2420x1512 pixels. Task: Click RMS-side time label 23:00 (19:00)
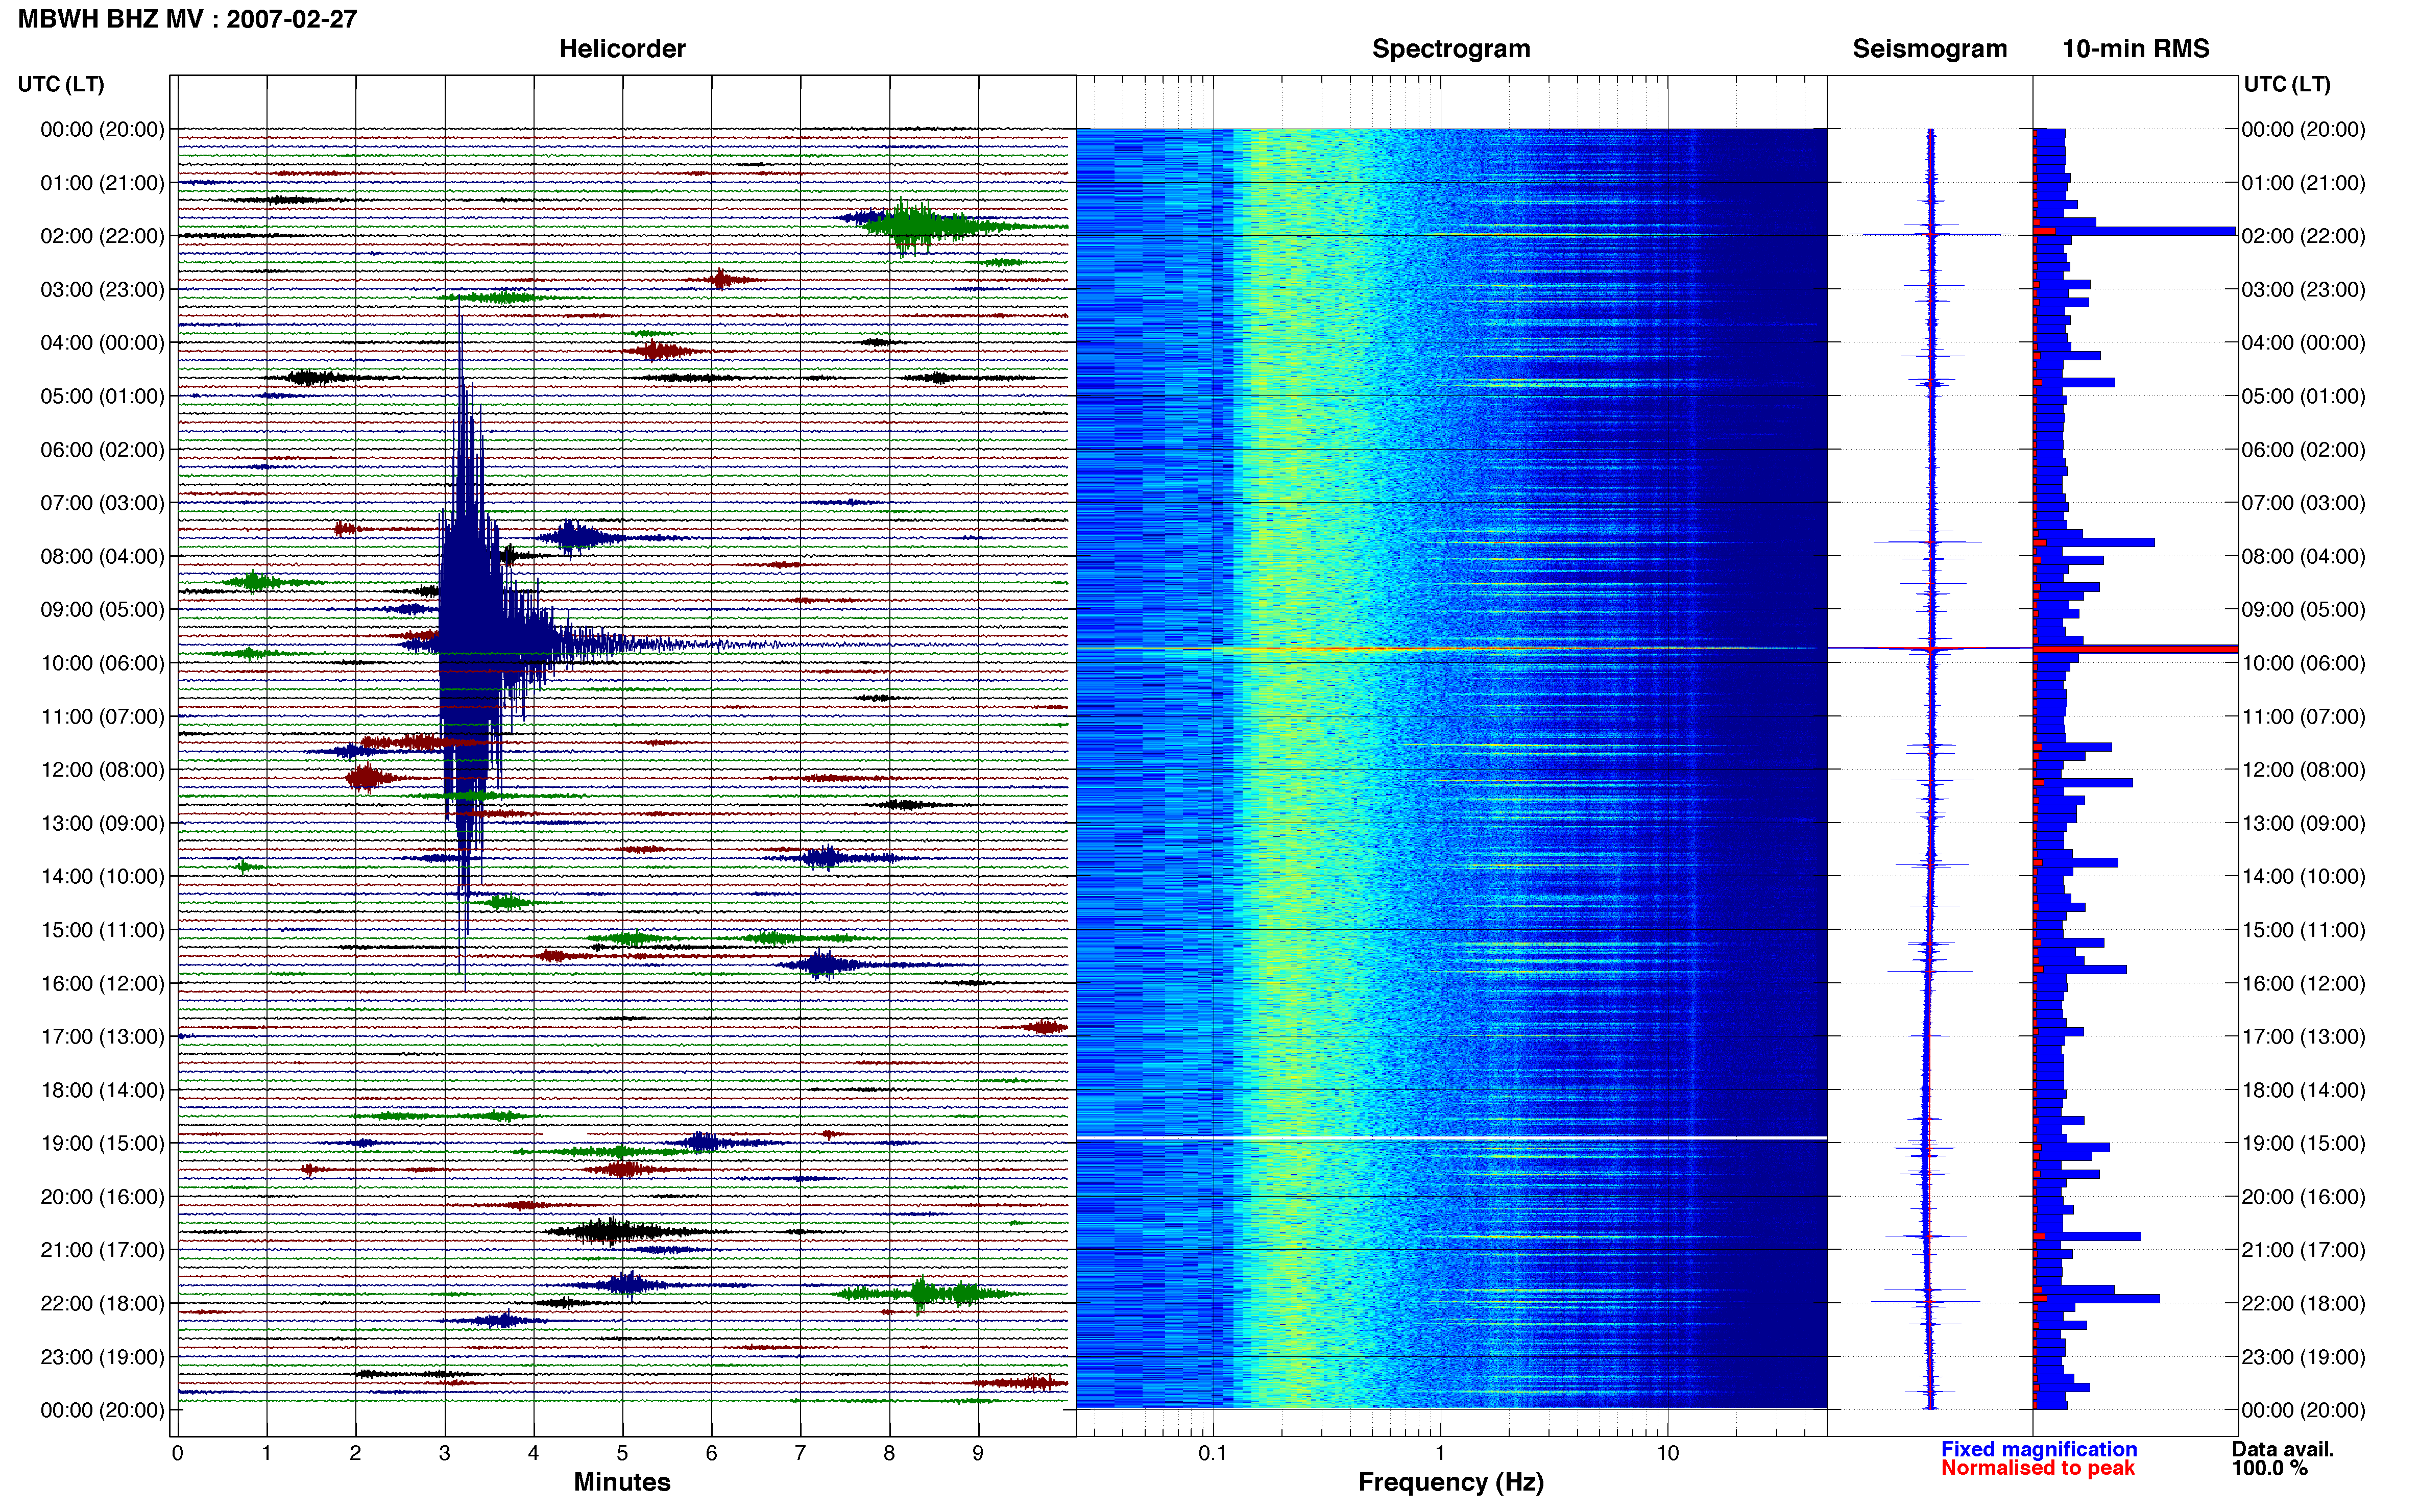coord(2304,1357)
